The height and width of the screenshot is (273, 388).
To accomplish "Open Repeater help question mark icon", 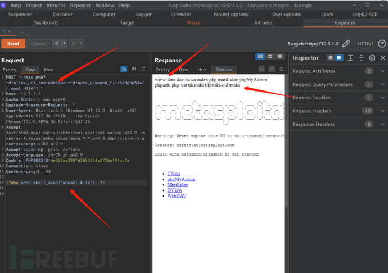I will (382, 44).
